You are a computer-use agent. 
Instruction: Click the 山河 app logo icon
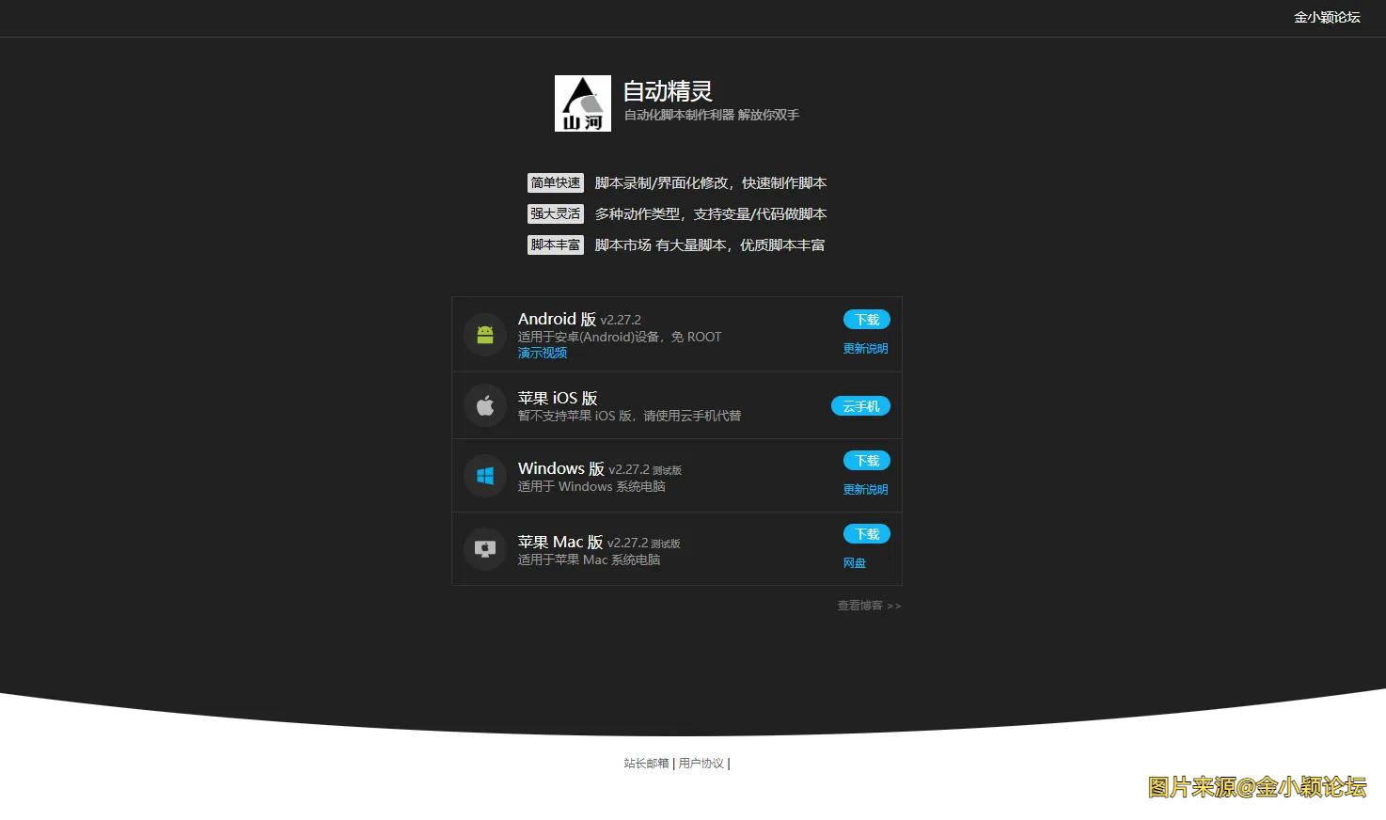pos(581,102)
